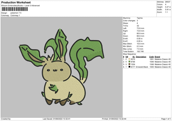The image size is (172, 121).
Task: Click the stitch count '26537'
Action: pos(168,2)
